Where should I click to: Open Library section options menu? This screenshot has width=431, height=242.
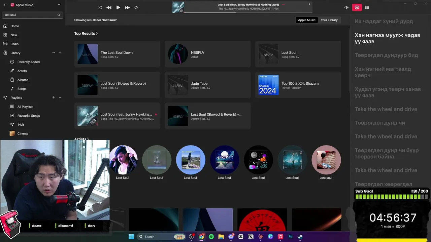click(54, 53)
